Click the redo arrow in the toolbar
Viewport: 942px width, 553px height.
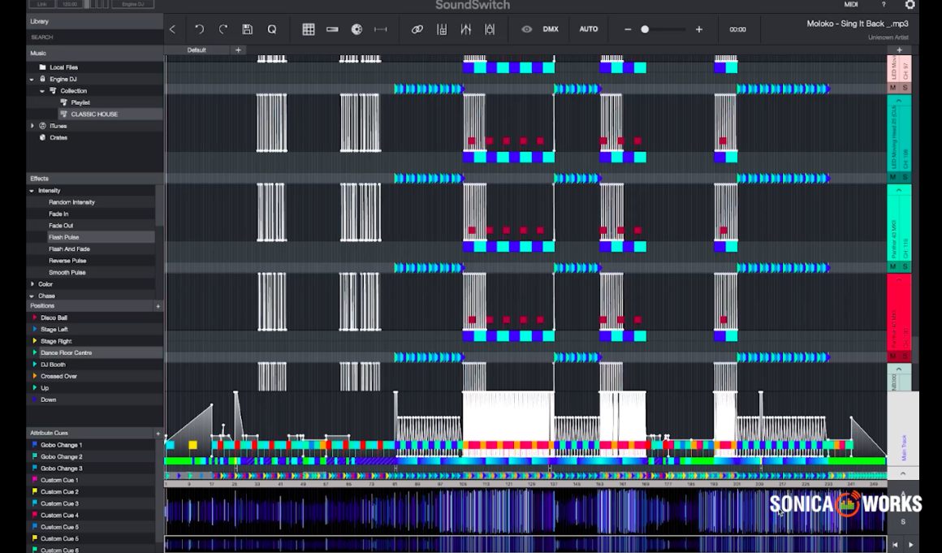point(223,29)
